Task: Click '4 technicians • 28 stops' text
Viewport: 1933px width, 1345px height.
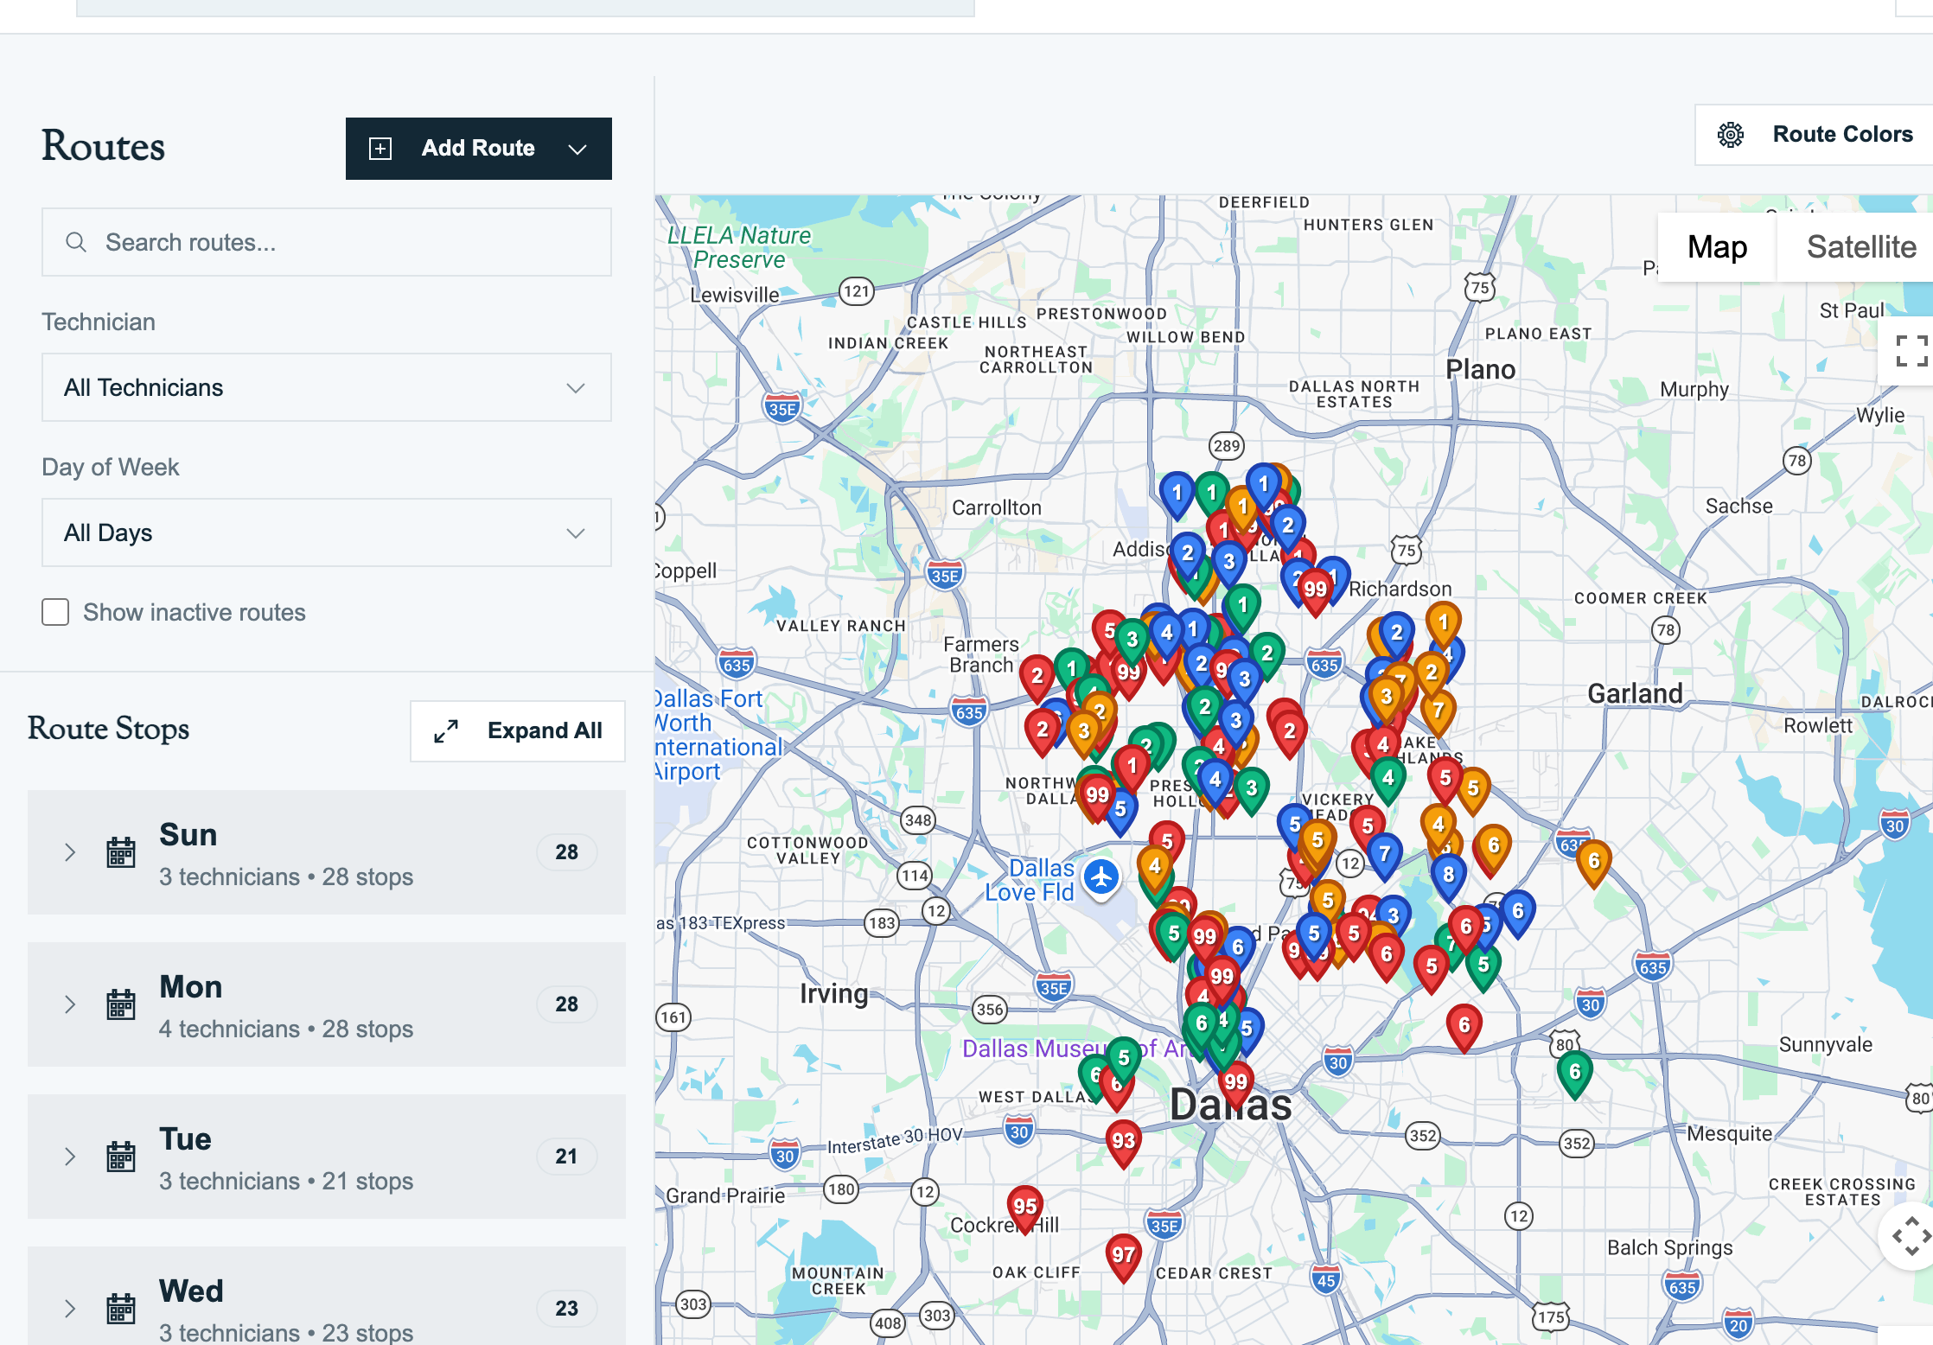Action: [x=286, y=1029]
